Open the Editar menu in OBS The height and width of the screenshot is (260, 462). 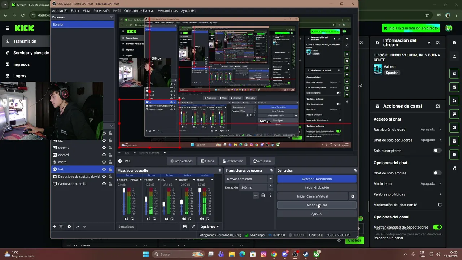pyautogui.click(x=75, y=11)
